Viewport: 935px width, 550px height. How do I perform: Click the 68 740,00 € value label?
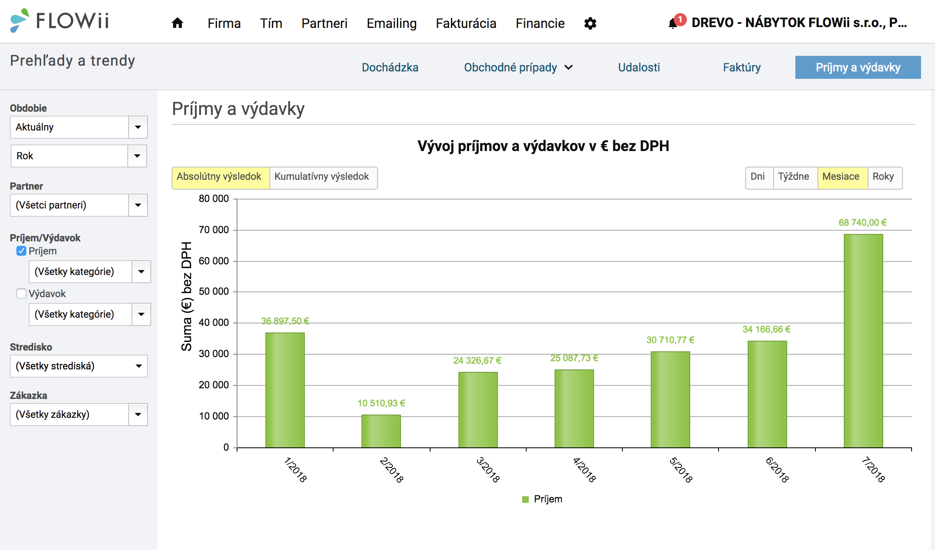pyautogui.click(x=863, y=222)
